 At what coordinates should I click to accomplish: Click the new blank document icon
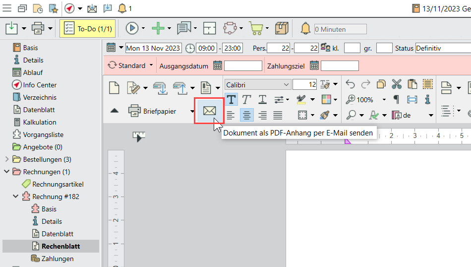coord(115,88)
